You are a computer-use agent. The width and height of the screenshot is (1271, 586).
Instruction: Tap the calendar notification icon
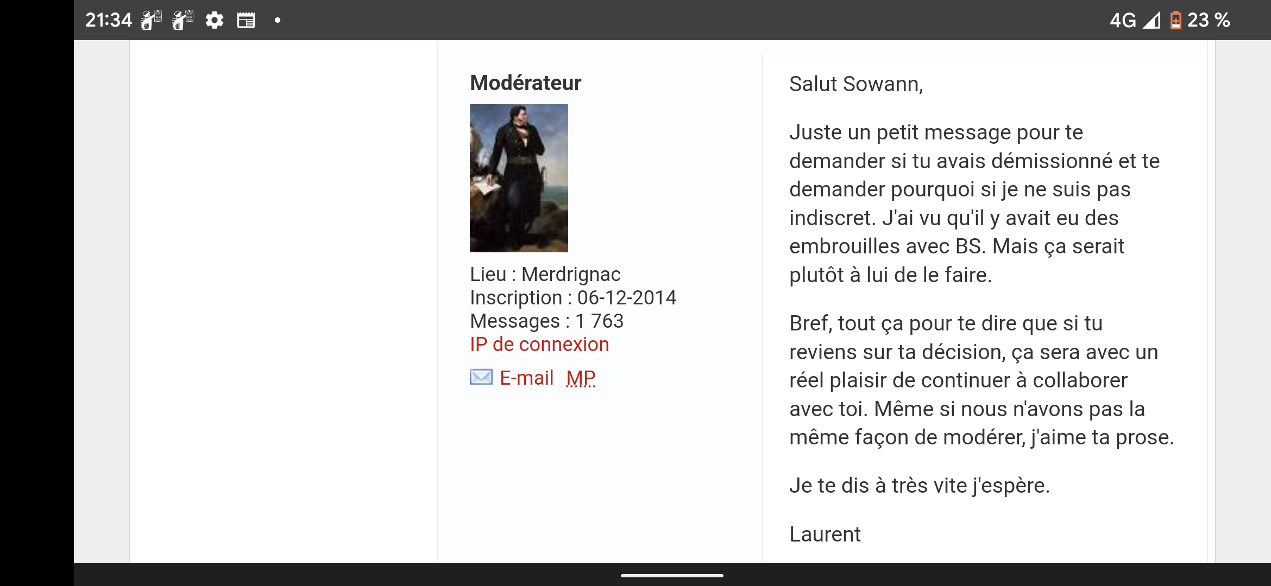tap(246, 21)
